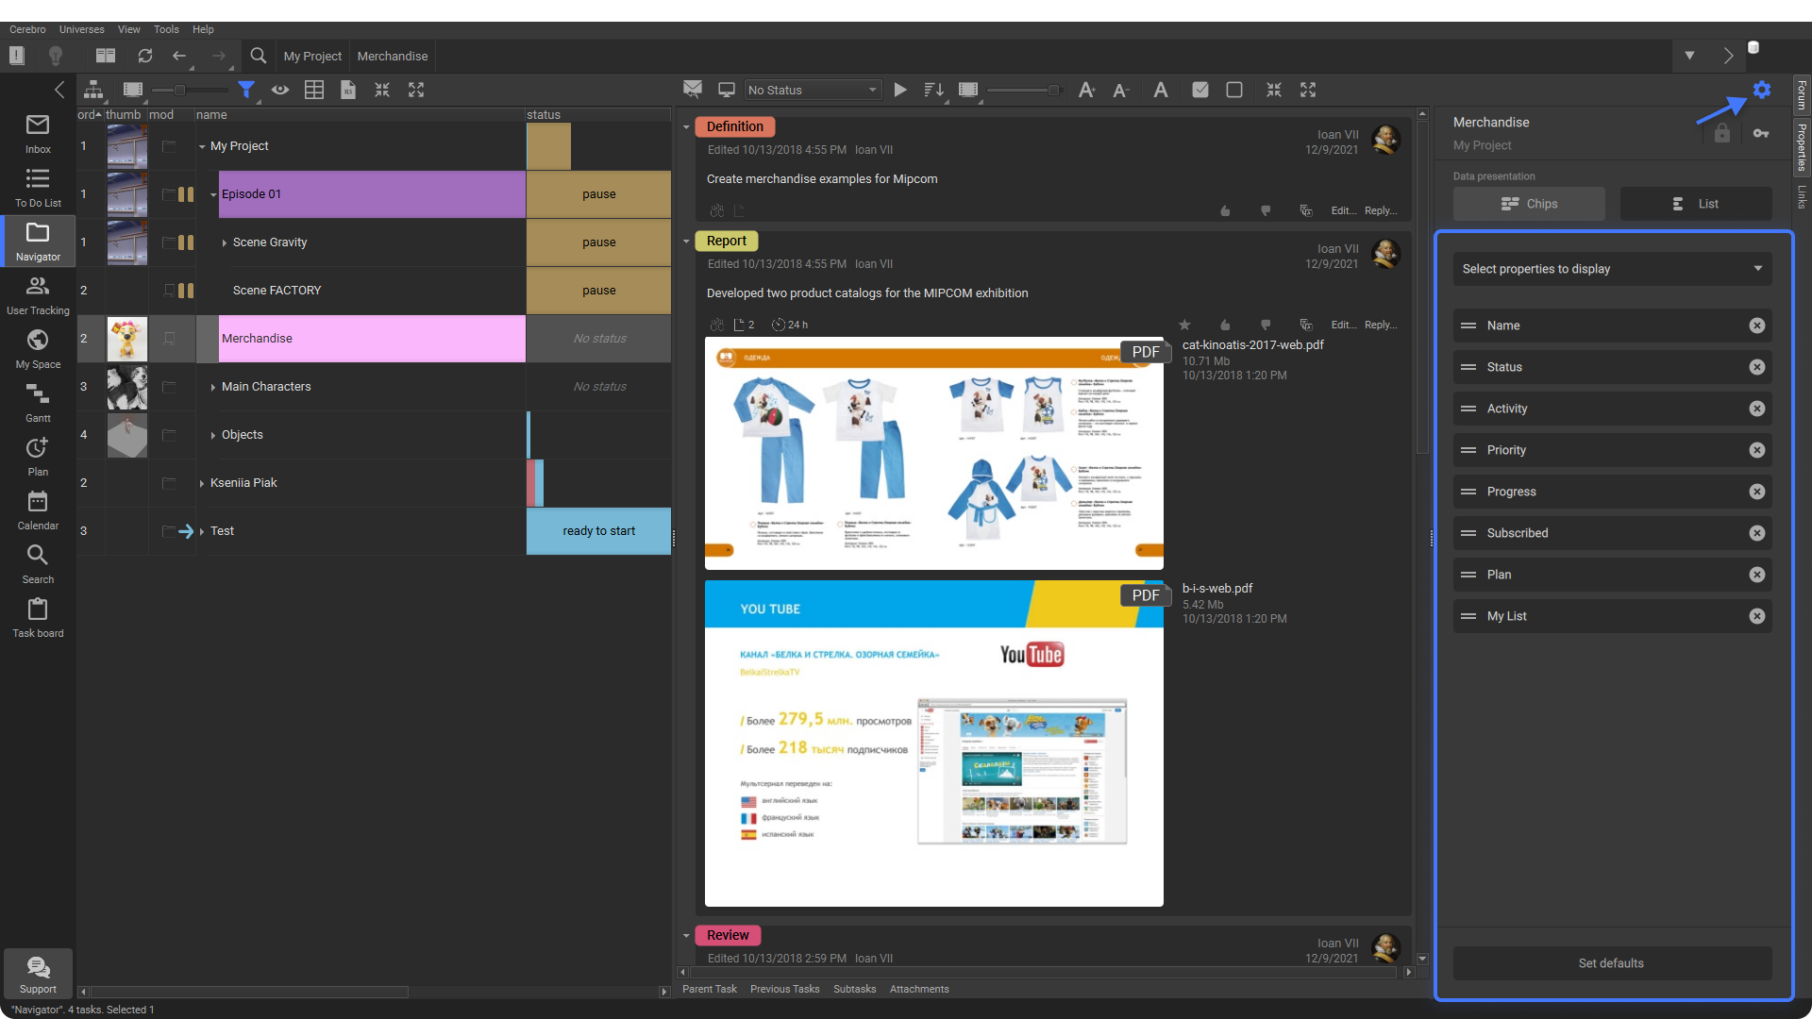The width and height of the screenshot is (1812, 1019).
Task: Click the key access icon
Action: click(1761, 133)
